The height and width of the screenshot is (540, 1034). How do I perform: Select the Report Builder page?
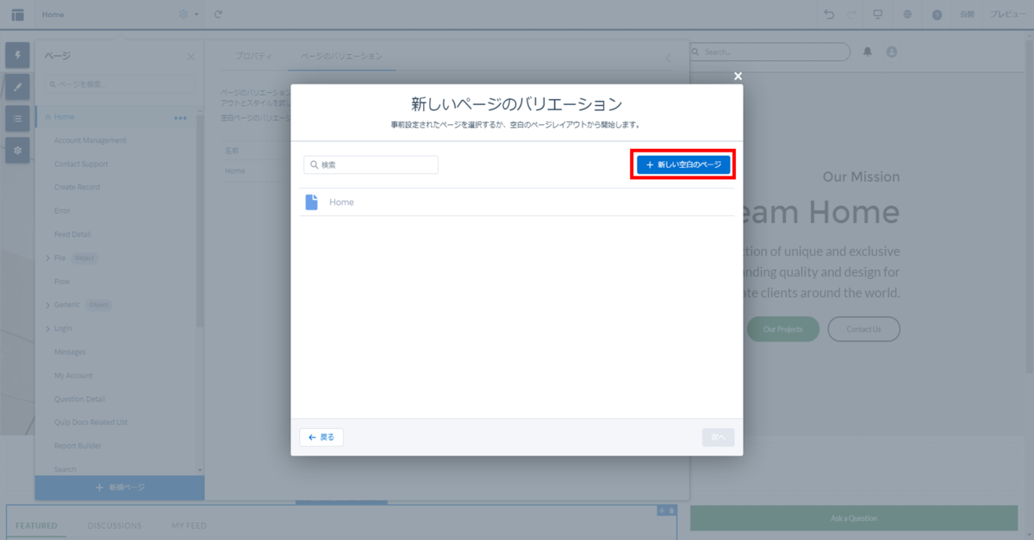78,446
